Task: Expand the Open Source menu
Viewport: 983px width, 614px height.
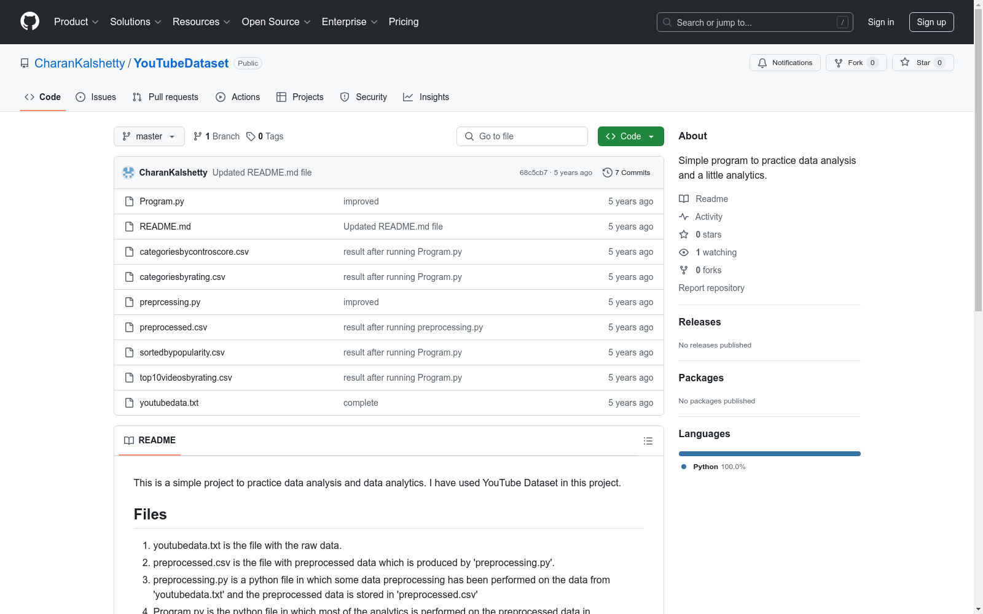Action: [x=276, y=22]
